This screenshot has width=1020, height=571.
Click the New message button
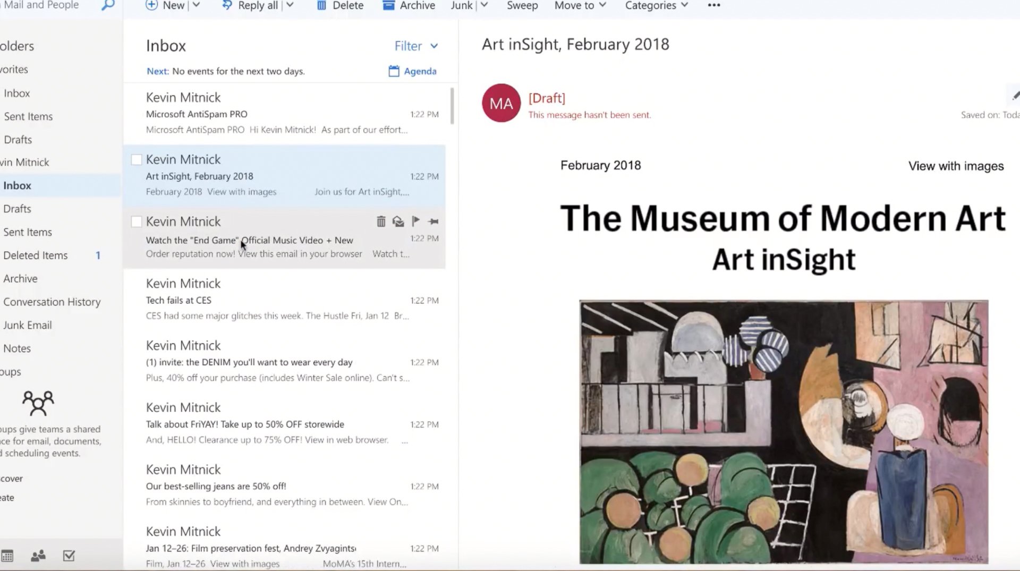[x=165, y=5]
